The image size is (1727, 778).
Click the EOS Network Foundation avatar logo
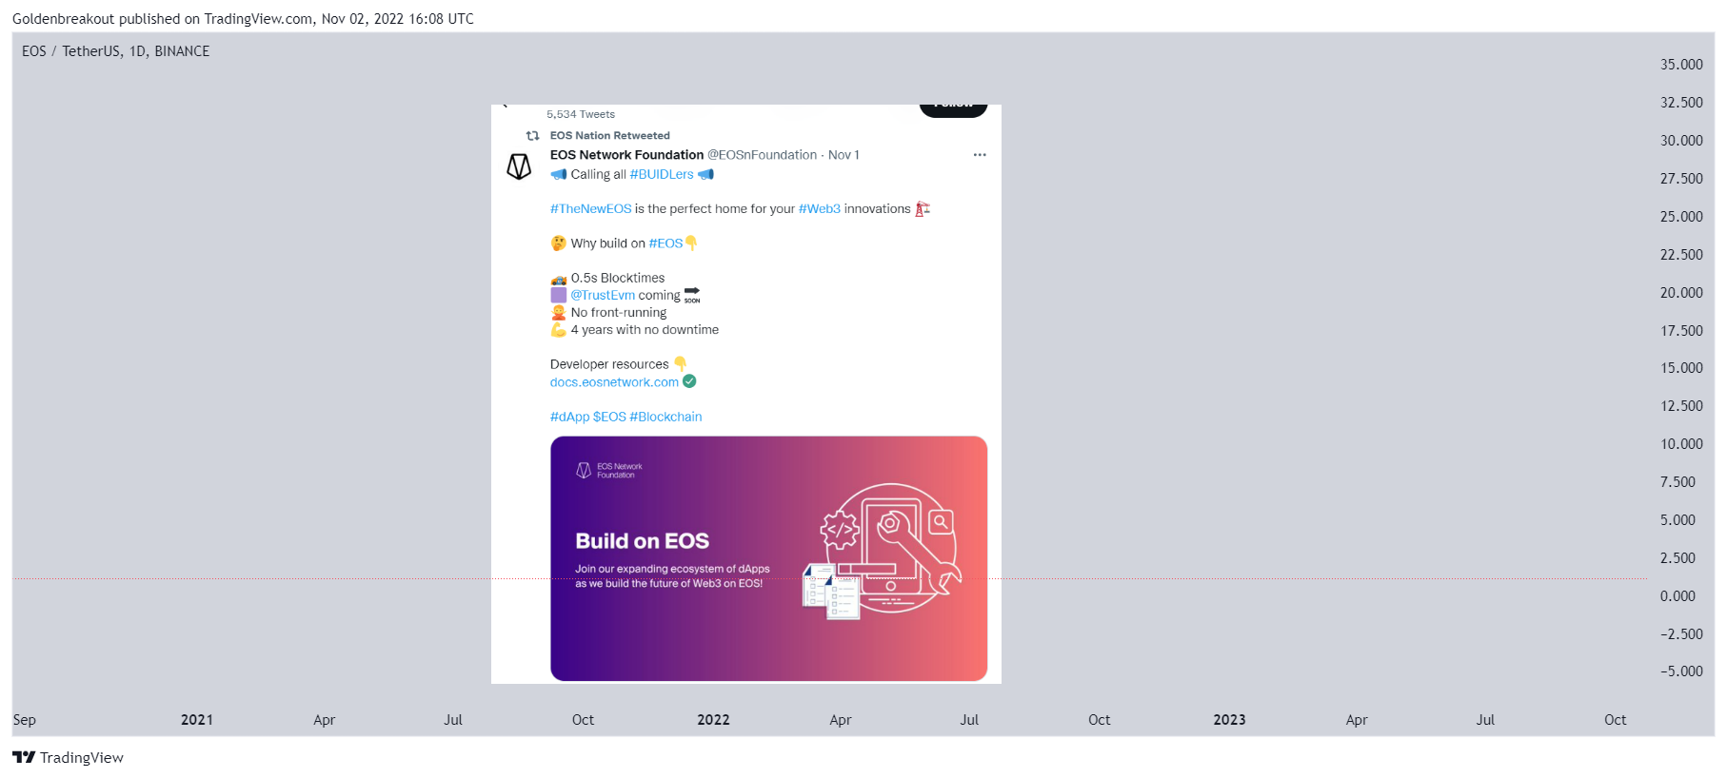(x=519, y=166)
